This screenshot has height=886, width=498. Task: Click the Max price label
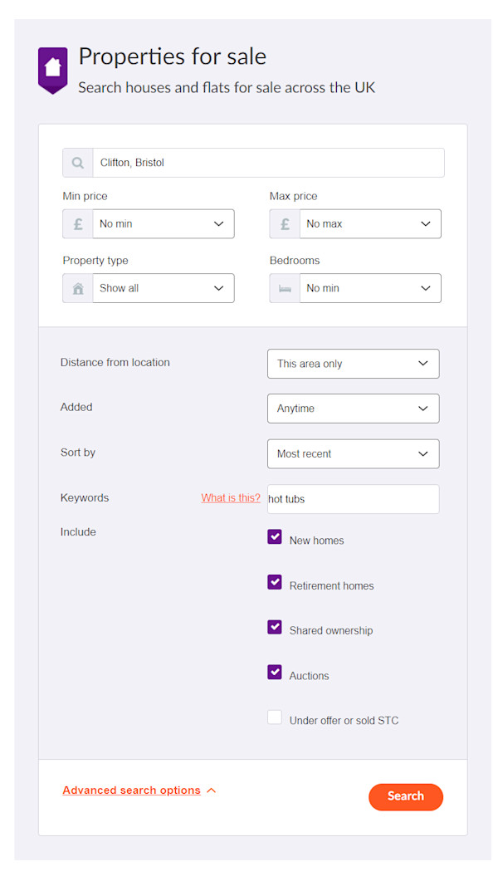294,196
